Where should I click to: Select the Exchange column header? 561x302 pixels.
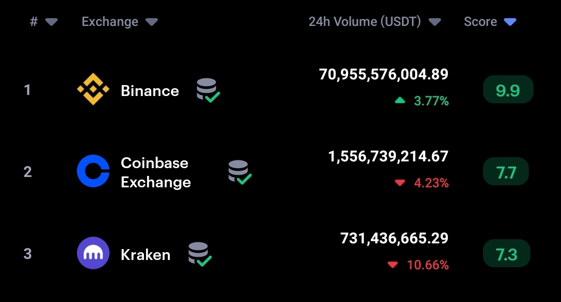point(110,22)
